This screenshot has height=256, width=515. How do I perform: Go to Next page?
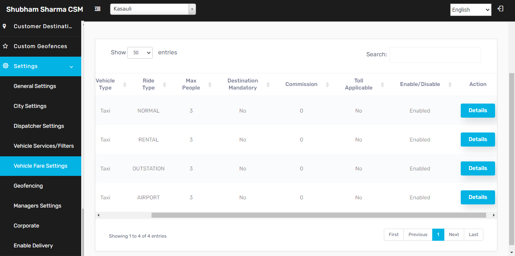pyautogui.click(x=454, y=235)
